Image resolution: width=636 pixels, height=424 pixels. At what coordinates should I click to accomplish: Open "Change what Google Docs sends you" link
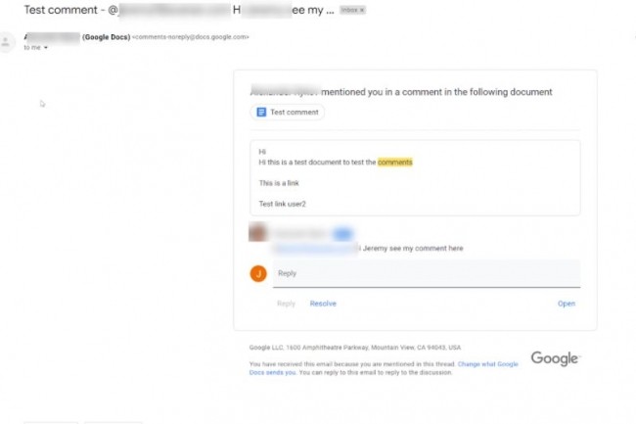384,368
